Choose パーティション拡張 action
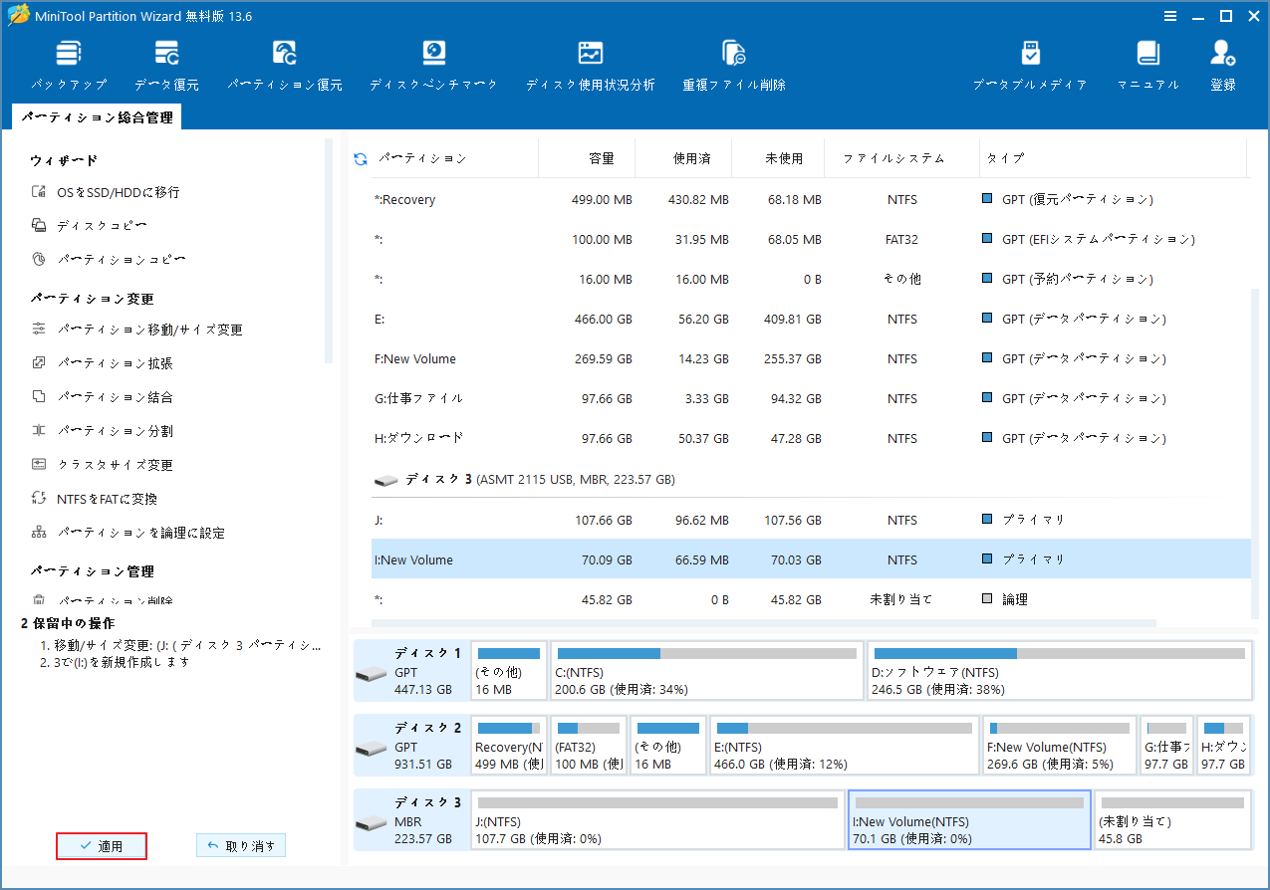Viewport: 1270px width, 890px height. click(102, 363)
